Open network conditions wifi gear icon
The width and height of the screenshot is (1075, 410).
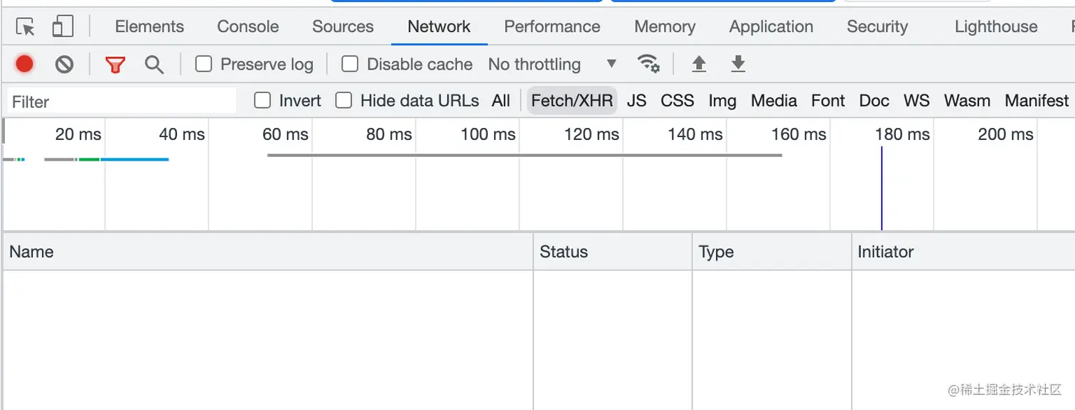click(648, 64)
